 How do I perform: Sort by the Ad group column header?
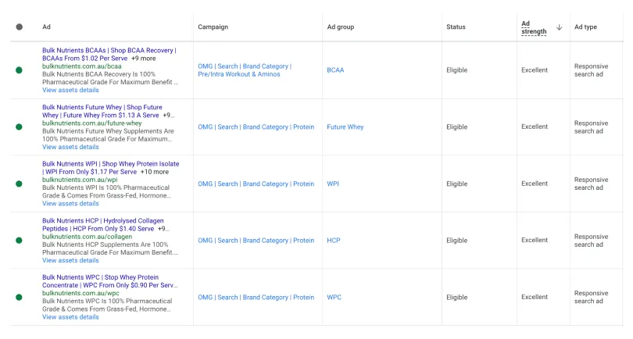[340, 27]
